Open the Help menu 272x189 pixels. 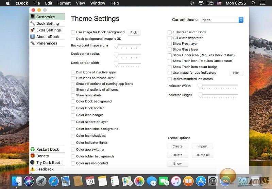(115, 3)
